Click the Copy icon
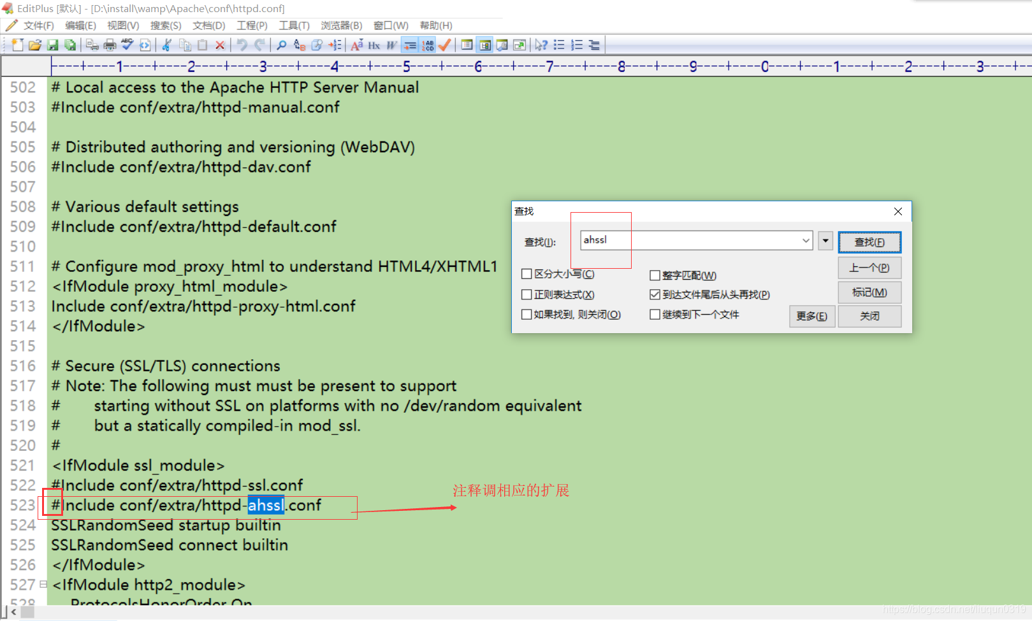 [185, 45]
